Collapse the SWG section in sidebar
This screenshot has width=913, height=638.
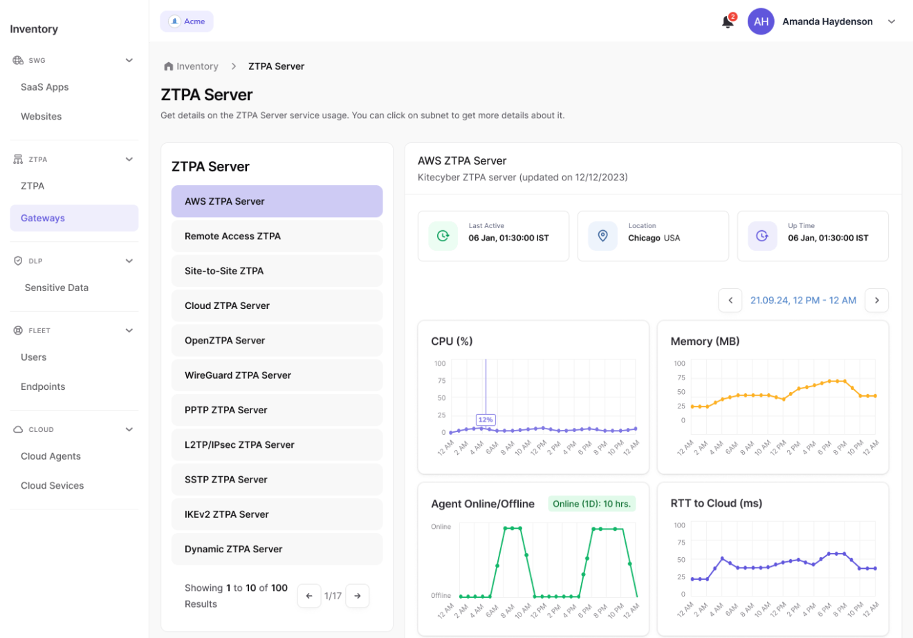tap(129, 60)
